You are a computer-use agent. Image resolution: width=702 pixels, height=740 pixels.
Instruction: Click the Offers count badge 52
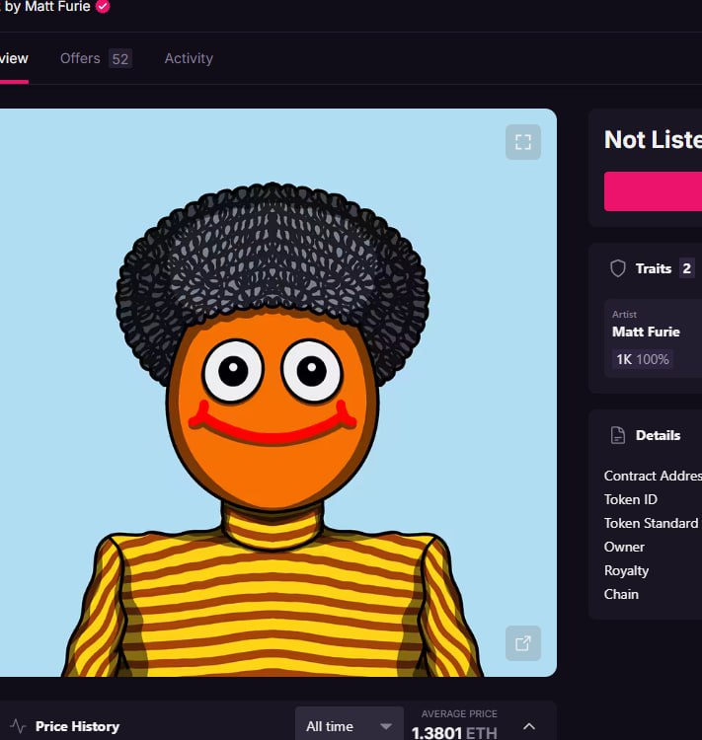(x=120, y=59)
